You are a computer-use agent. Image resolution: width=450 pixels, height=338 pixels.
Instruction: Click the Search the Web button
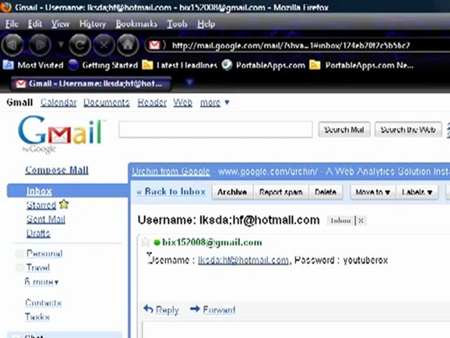pyautogui.click(x=408, y=130)
